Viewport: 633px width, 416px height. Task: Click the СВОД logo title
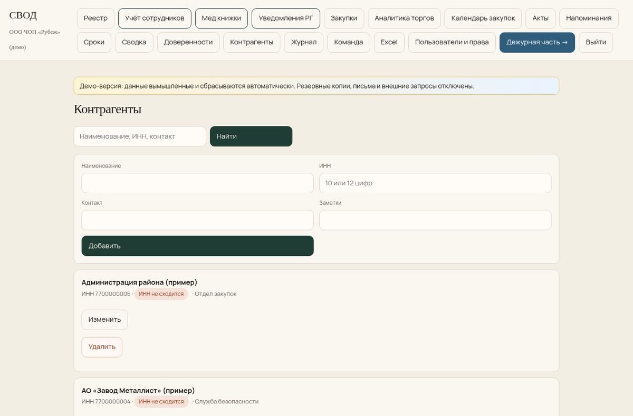[x=23, y=15]
